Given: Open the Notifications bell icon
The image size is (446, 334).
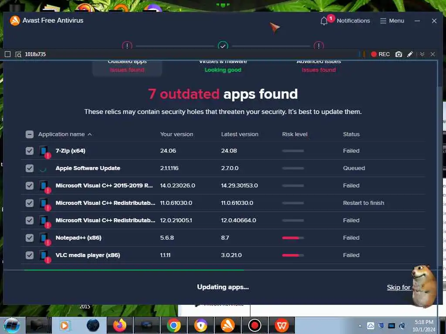Looking at the screenshot, I should [324, 21].
